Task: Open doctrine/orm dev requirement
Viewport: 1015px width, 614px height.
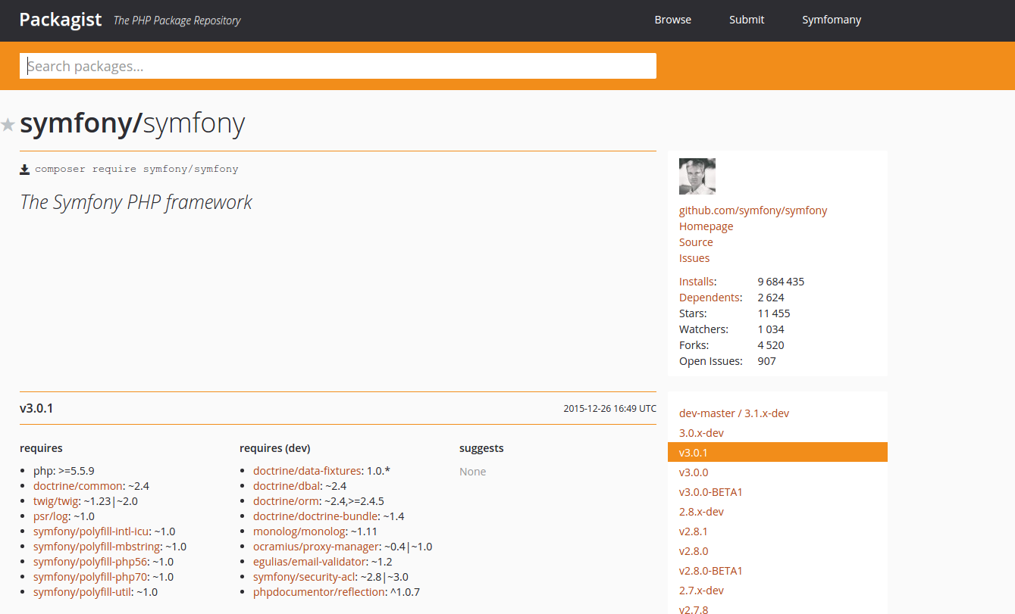Action: tap(285, 501)
